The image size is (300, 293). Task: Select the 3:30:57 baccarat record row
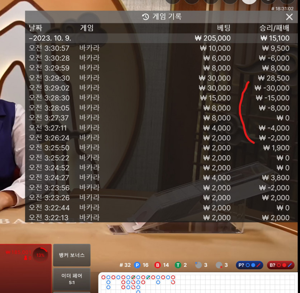coord(161,48)
